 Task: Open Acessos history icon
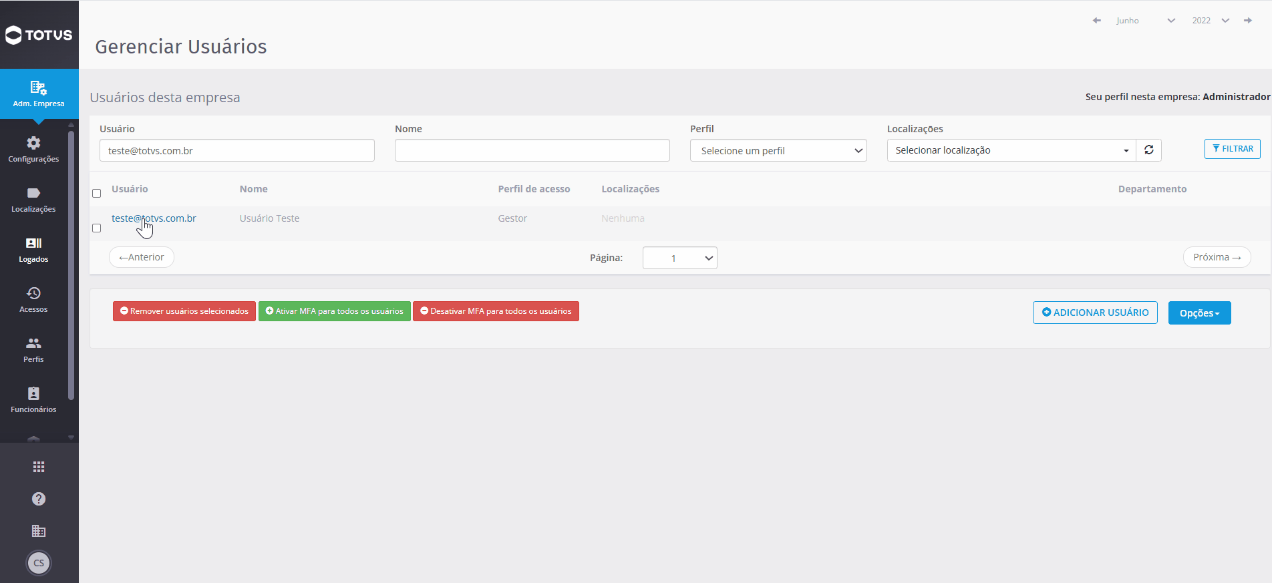[x=33, y=293]
